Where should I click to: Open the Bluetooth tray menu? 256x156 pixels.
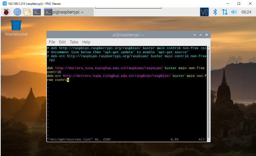tap(215, 12)
